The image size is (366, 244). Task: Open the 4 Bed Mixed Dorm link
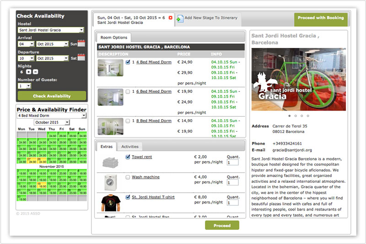pyautogui.click(x=154, y=62)
